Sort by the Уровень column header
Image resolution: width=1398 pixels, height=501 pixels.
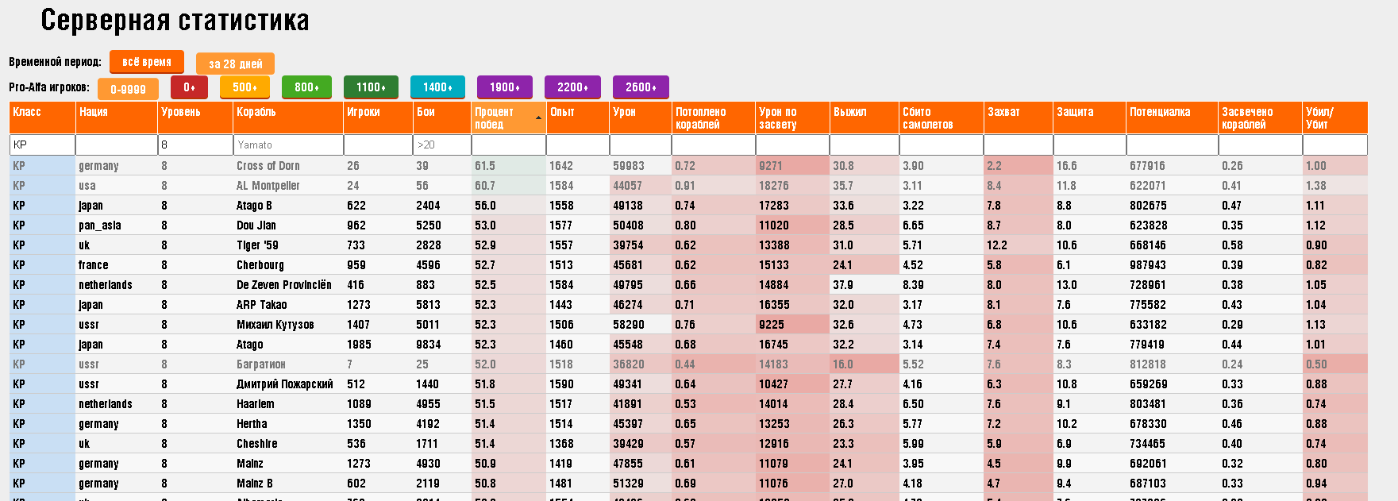tap(195, 118)
